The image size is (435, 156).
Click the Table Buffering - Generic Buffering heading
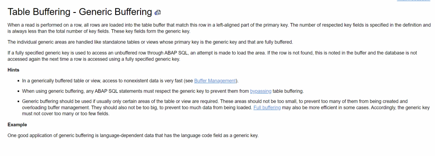pyautogui.click(x=80, y=12)
